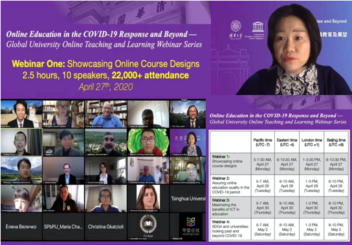Select the highlighted active-speaker tile with green border
The height and width of the screenshot is (245, 352).
(x=21, y=142)
